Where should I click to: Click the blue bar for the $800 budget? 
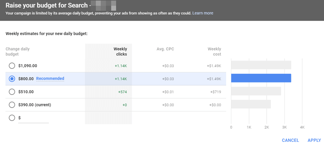coord(261,78)
